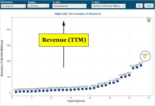The width and height of the screenshot is (155, 106).
Task: Click the Go button
Action: point(139,6)
